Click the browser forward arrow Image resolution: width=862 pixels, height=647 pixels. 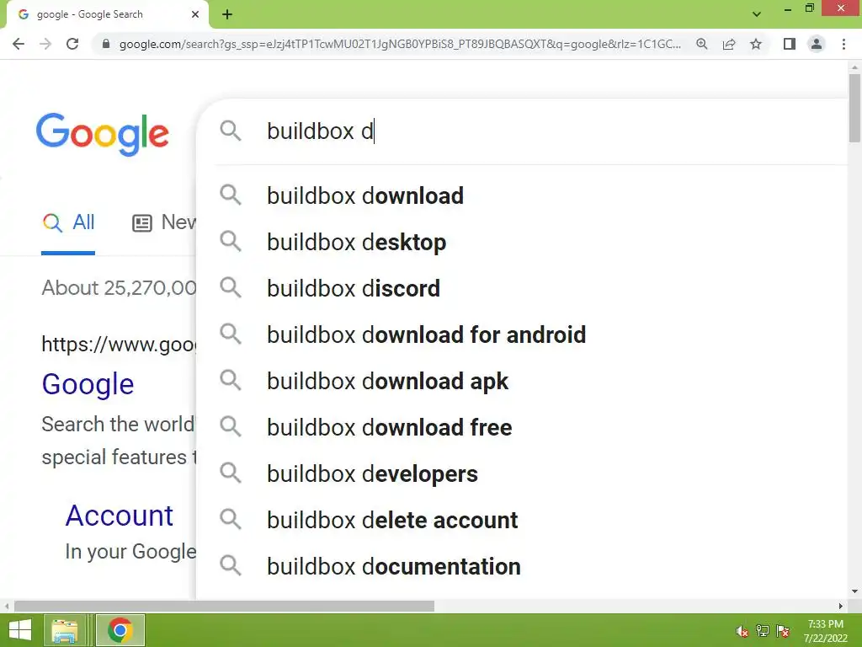(45, 44)
